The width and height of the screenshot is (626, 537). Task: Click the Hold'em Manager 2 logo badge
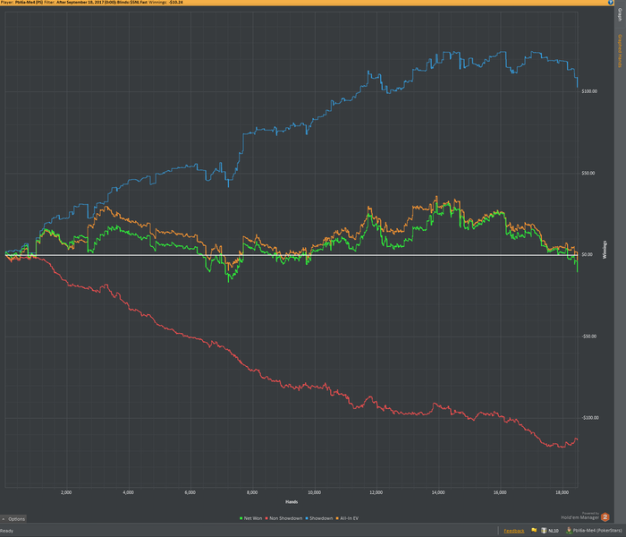point(605,517)
